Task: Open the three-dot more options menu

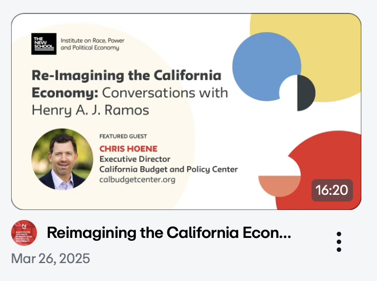Action: tap(339, 242)
